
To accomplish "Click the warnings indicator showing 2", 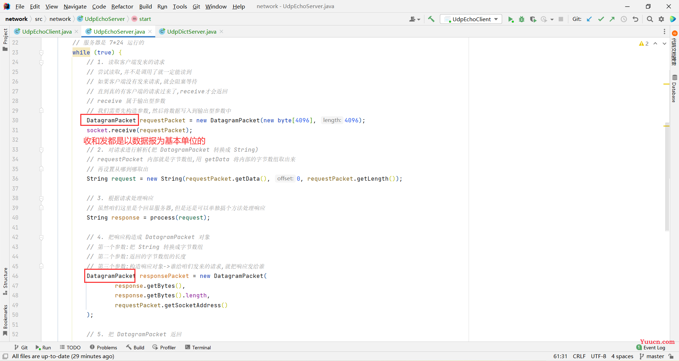I will [644, 43].
